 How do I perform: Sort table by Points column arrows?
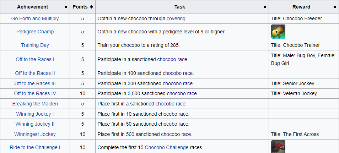(x=91, y=7)
